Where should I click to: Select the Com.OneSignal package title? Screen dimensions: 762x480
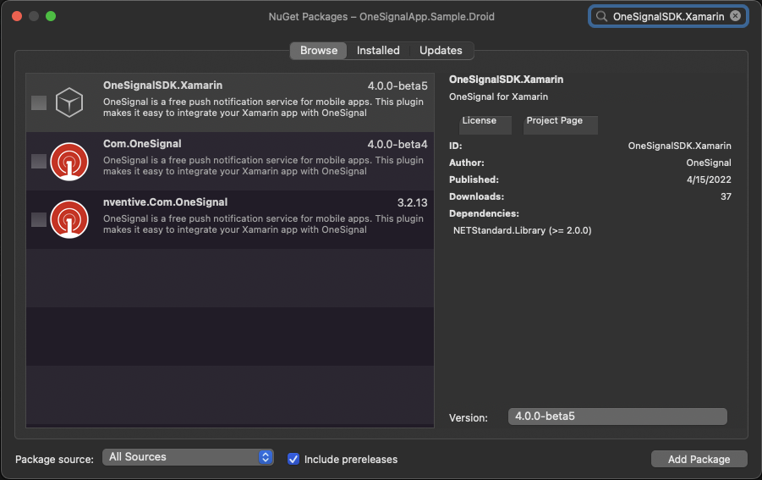click(x=142, y=143)
